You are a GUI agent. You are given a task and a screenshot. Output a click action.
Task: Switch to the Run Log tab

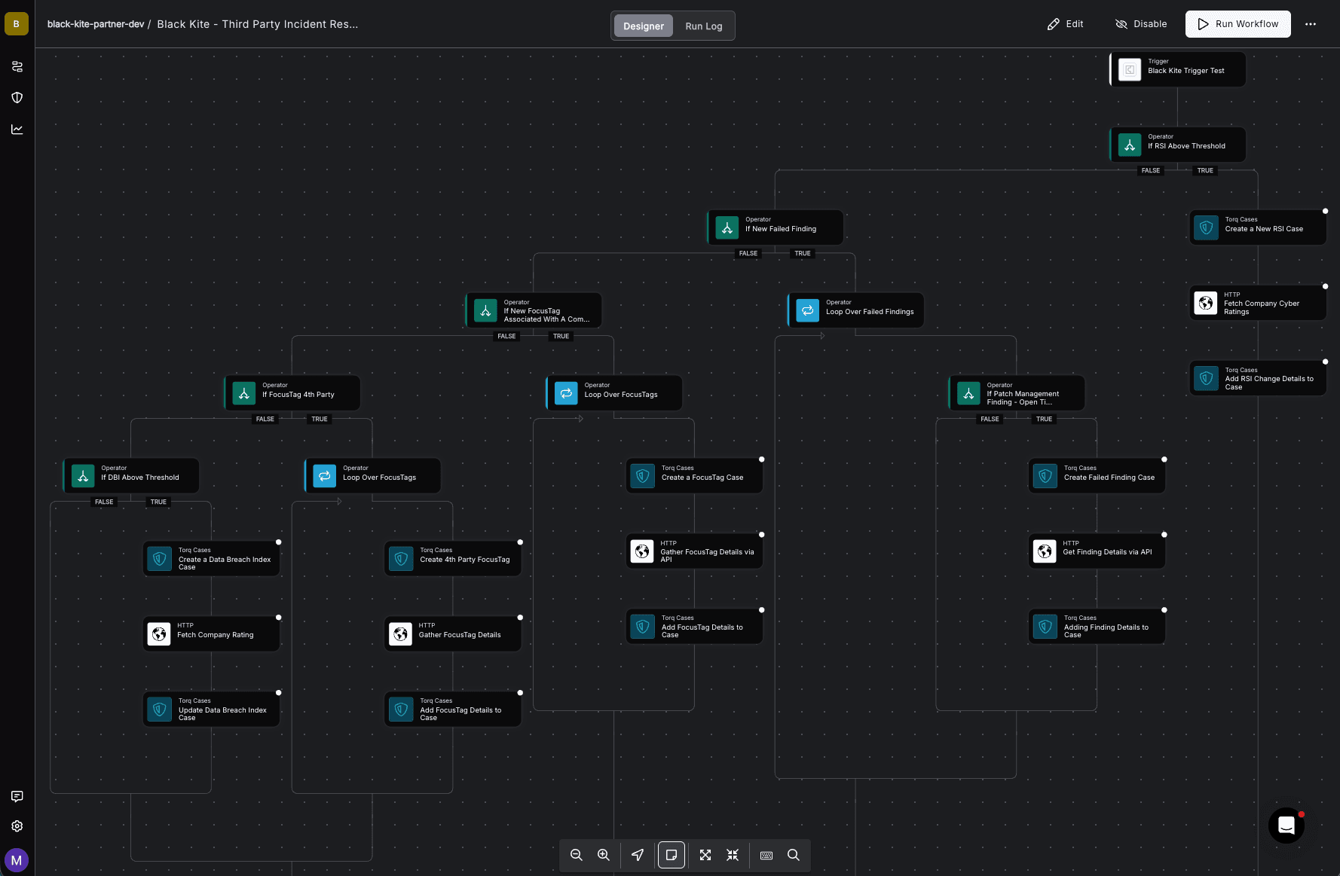click(704, 26)
